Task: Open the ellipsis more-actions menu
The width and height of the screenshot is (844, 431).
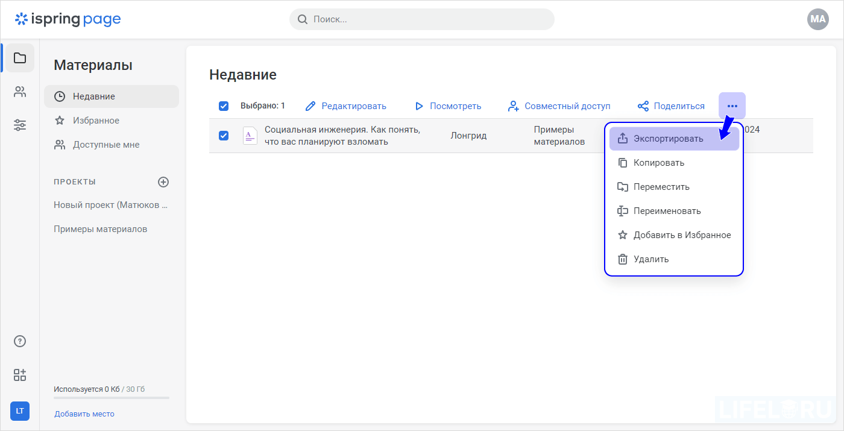Action: coord(732,105)
